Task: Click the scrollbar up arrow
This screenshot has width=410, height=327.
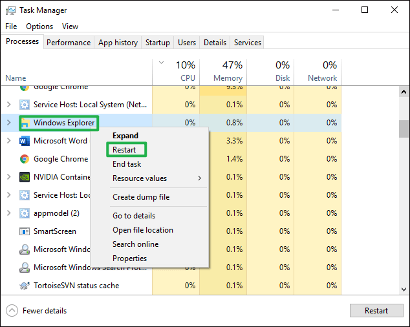Action: point(404,92)
